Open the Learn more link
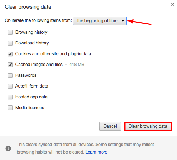 (96, 152)
